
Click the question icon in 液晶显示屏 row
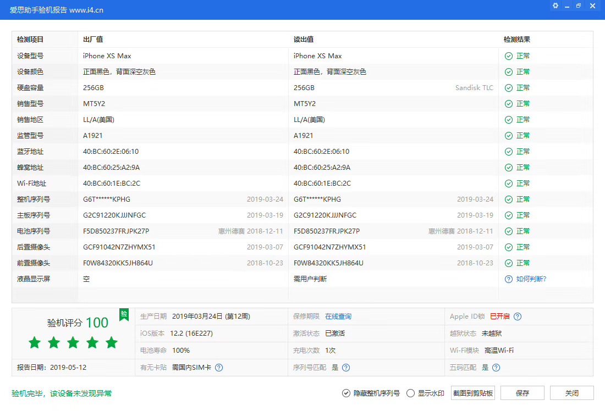pos(509,279)
